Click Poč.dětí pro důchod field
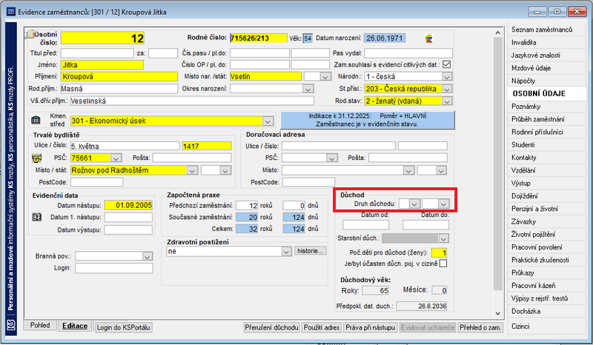This screenshot has width=593, height=345. tap(439, 252)
